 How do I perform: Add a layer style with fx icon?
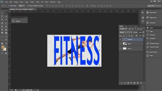pyautogui.click(x=125, y=83)
